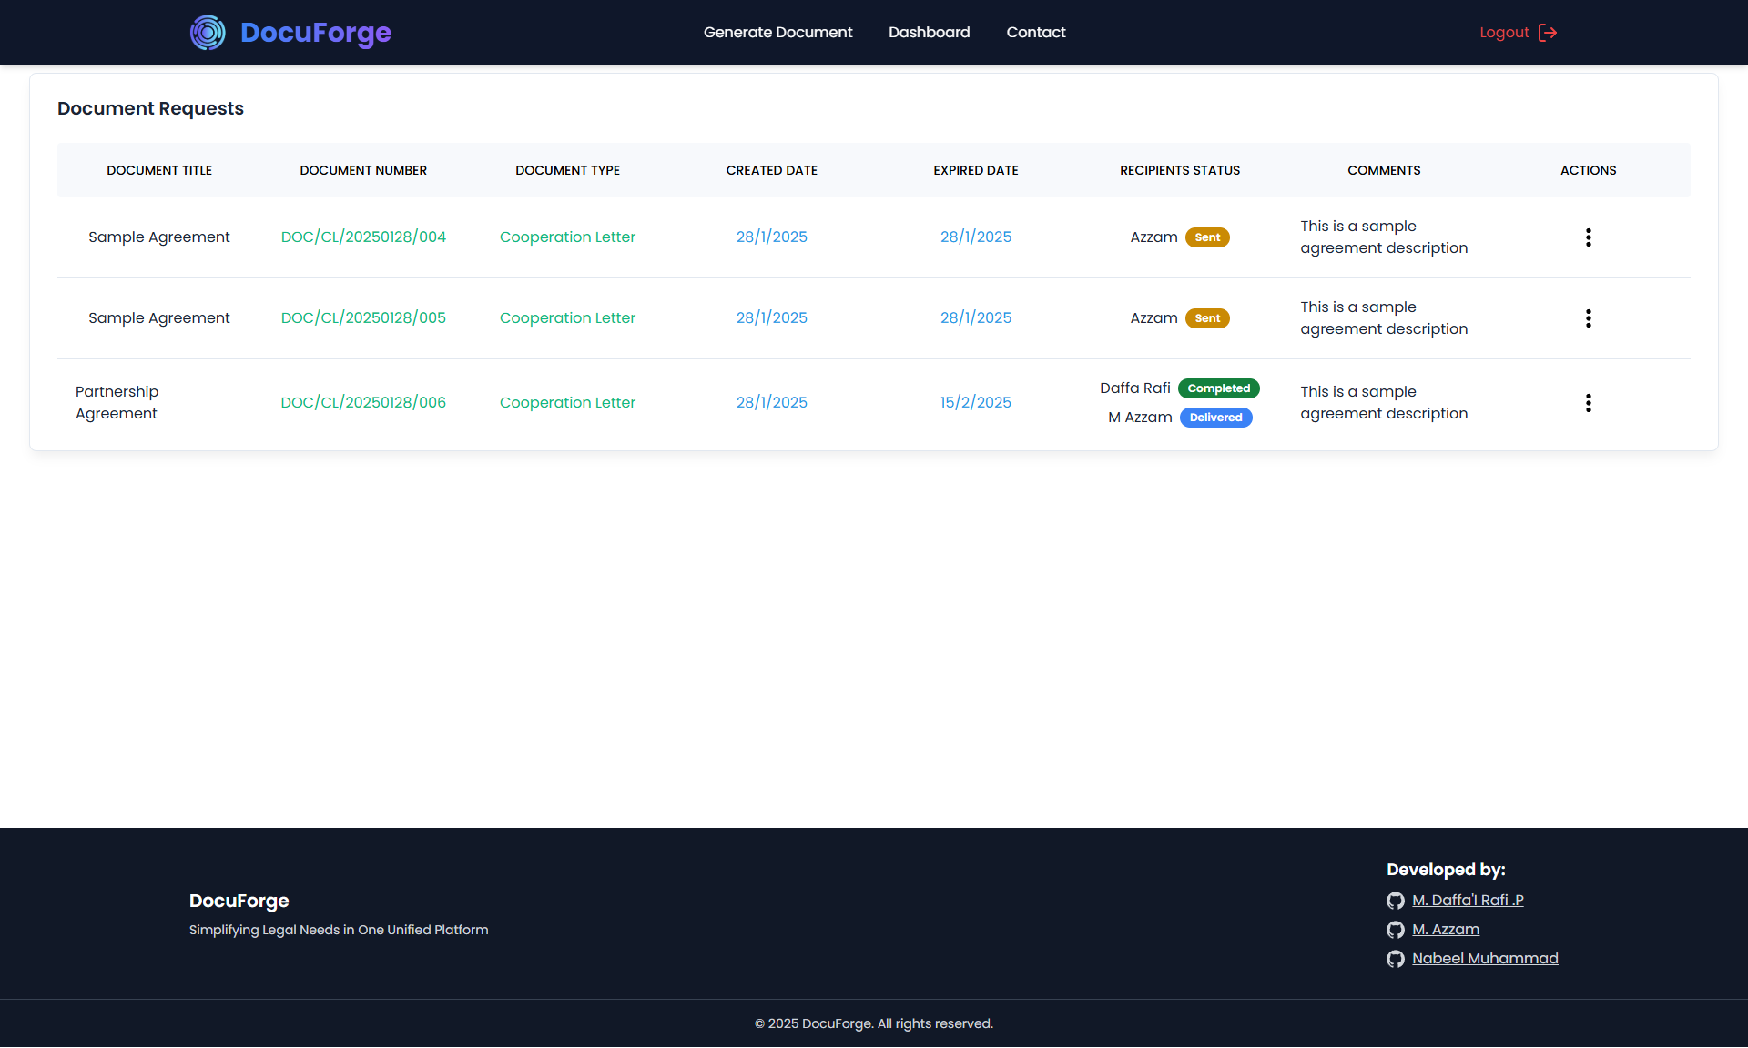Click the Recipients Status column header
Viewport: 1748px width, 1048px height.
[1179, 170]
